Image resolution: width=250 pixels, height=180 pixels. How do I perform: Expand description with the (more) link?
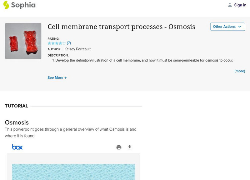click(x=240, y=71)
